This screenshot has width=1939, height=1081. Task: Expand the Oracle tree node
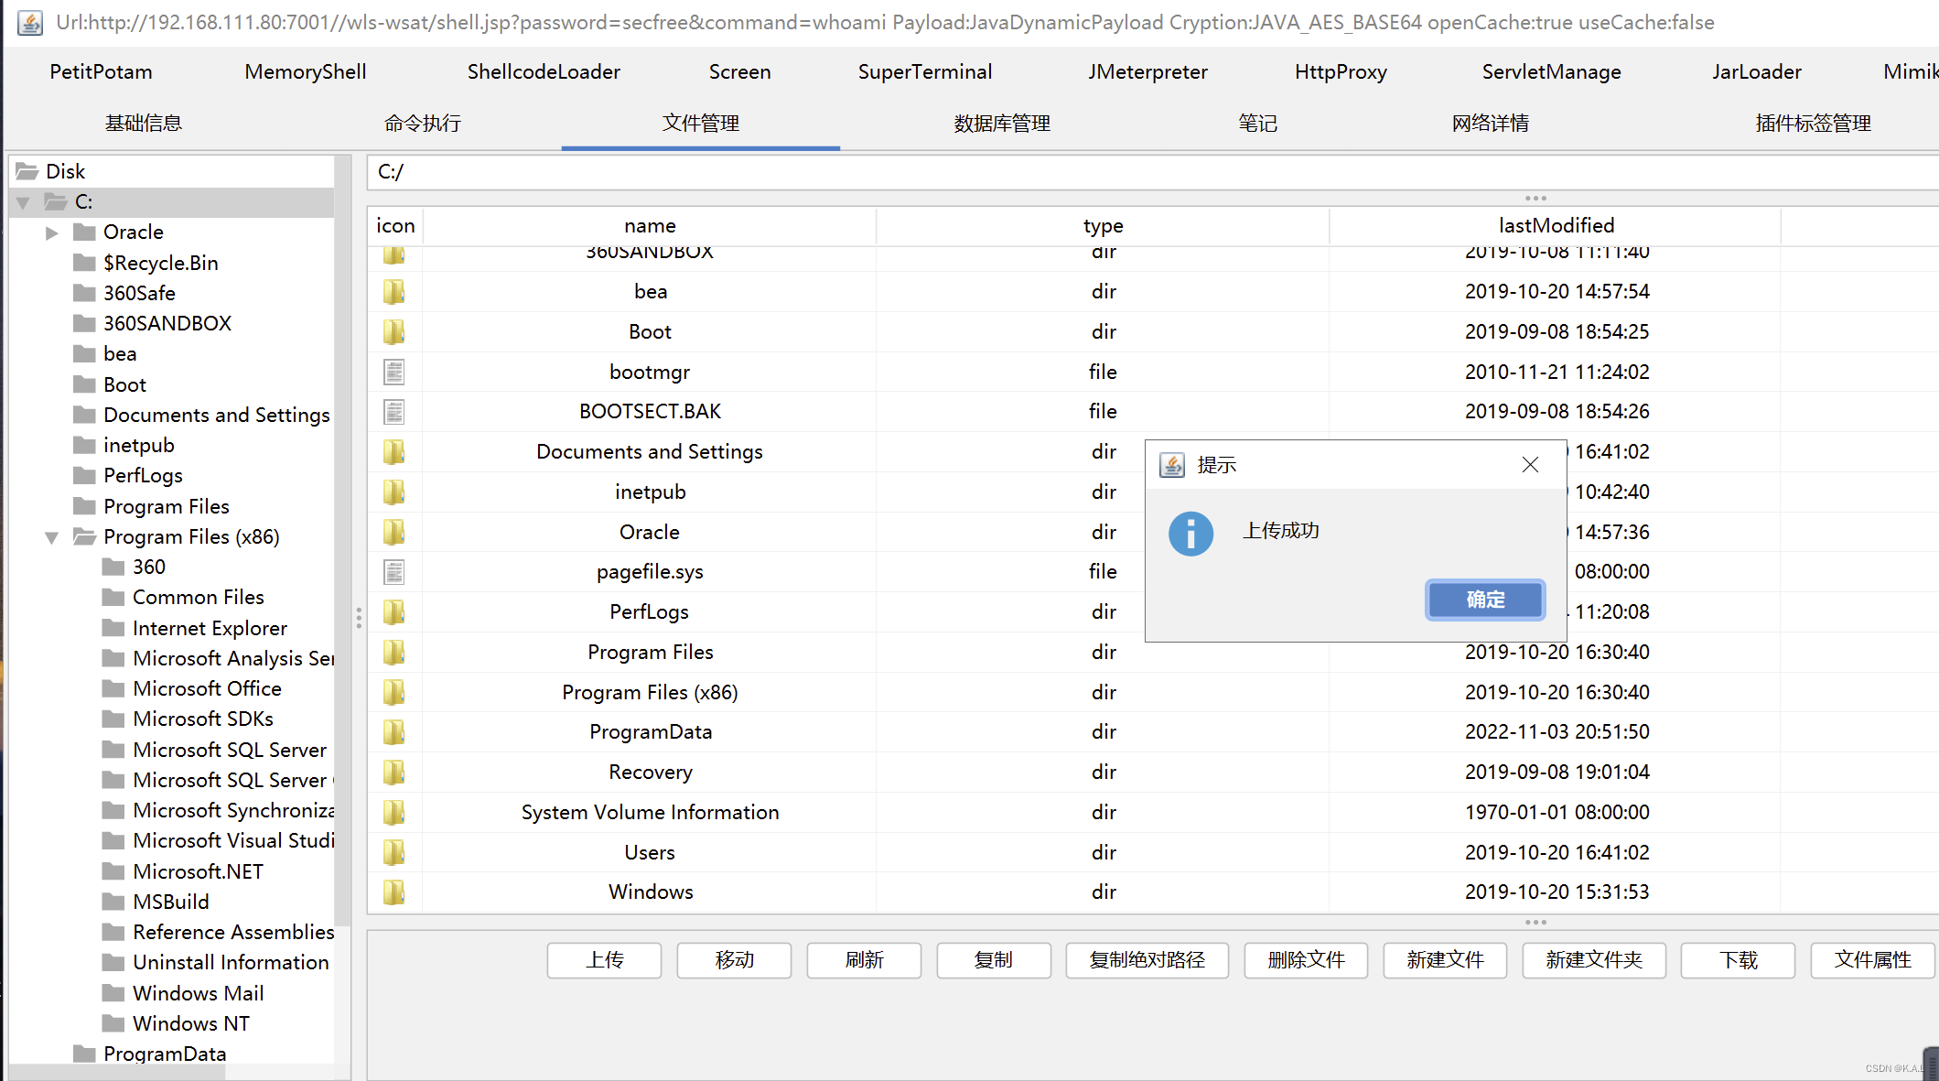coord(52,232)
